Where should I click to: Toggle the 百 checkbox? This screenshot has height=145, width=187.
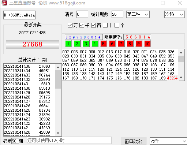[x=93, y=25]
